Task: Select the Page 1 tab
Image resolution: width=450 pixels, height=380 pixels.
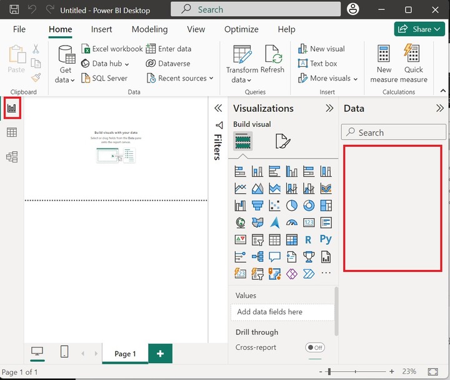Action: tap(125, 354)
